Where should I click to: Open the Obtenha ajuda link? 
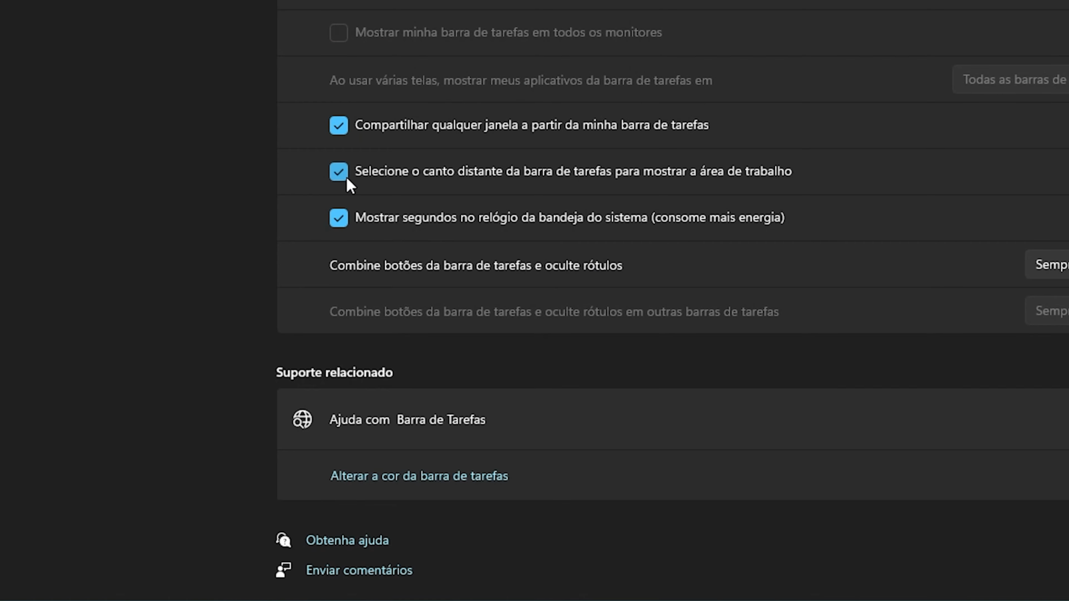click(x=347, y=540)
